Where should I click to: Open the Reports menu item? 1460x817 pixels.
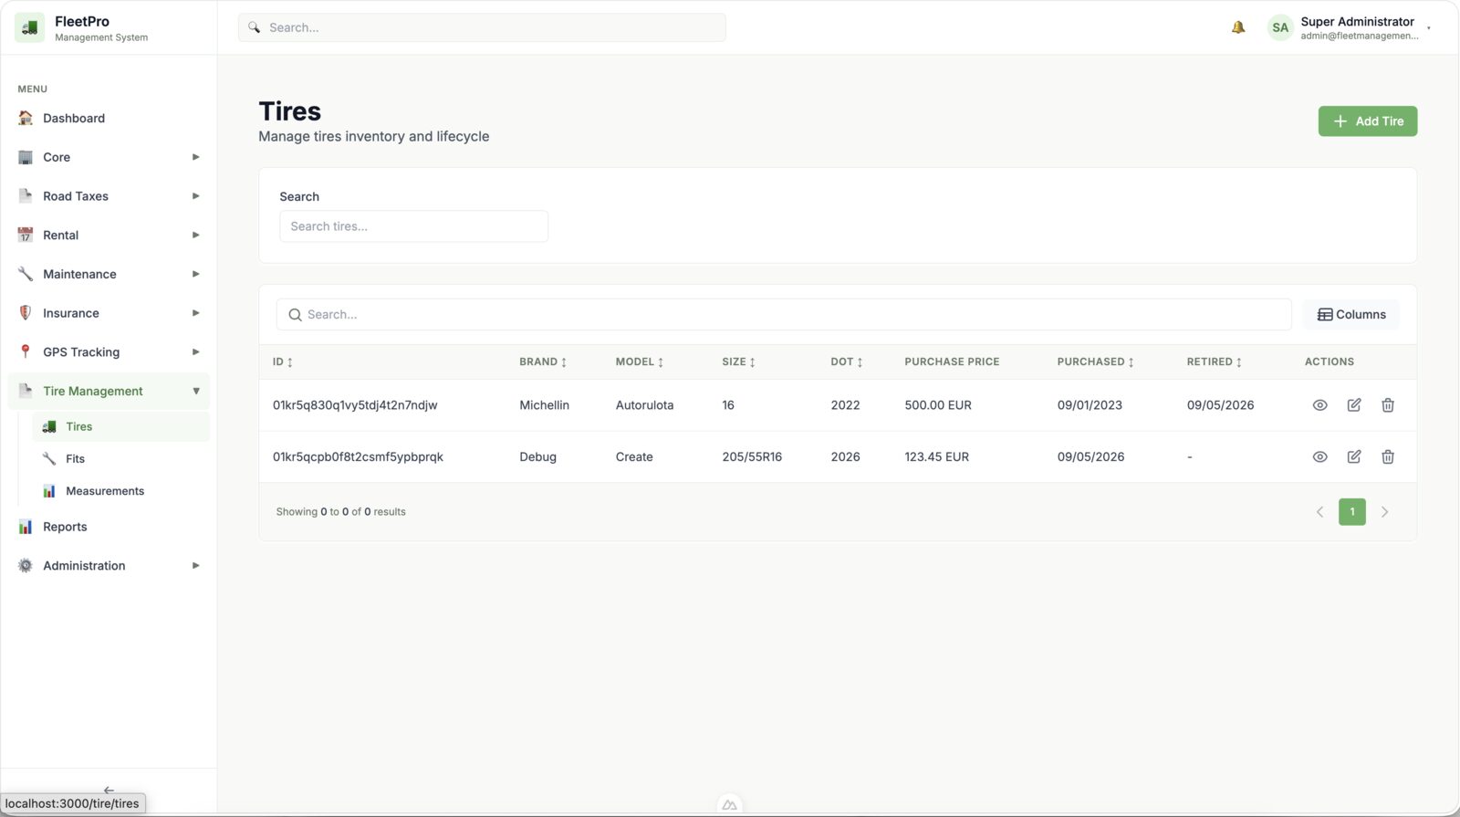coord(109,527)
